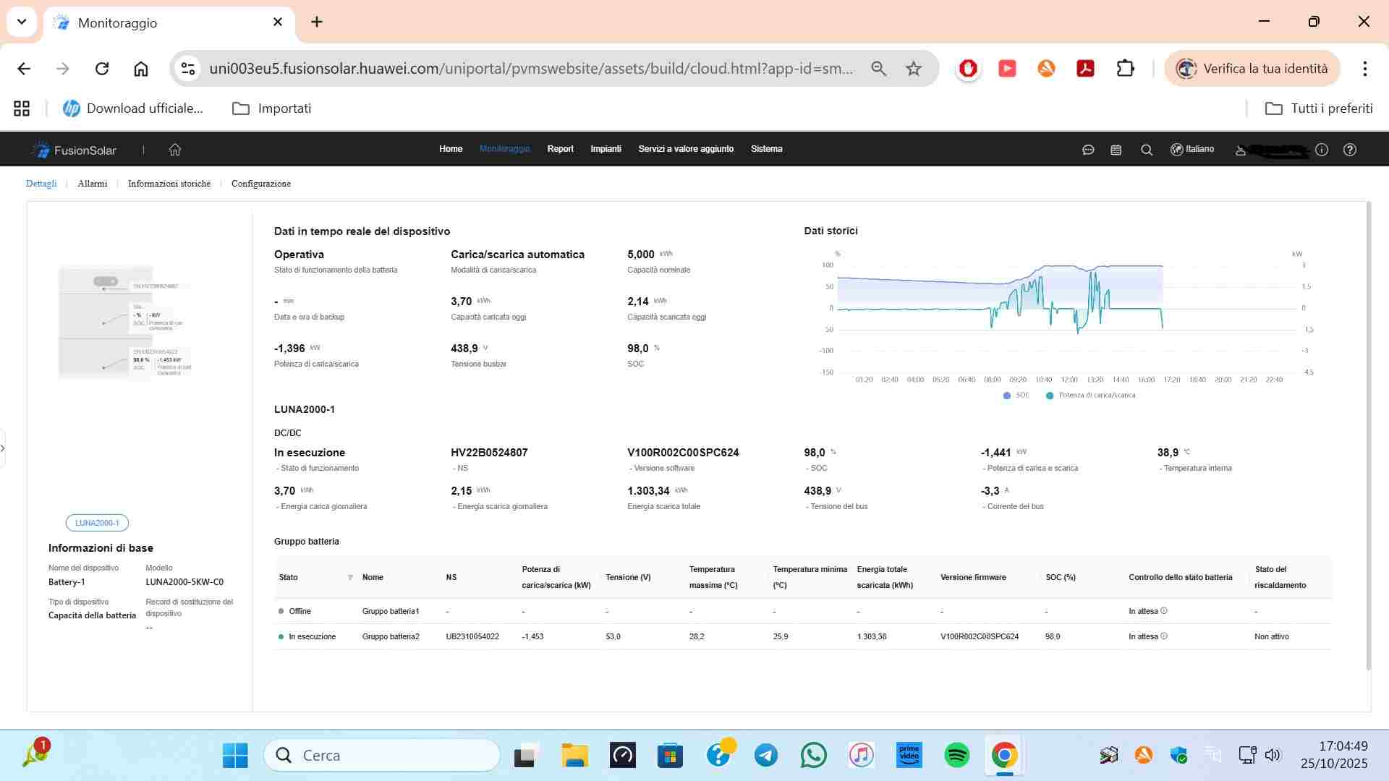Open the task list icon in header
The height and width of the screenshot is (781, 1389).
(x=1116, y=150)
